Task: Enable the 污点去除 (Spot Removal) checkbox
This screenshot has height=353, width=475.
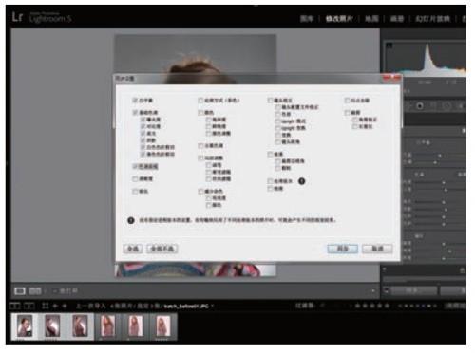Action: [x=347, y=101]
